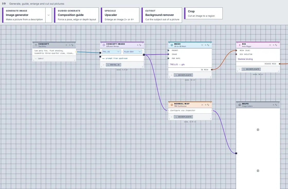Remove the Mesh node with its X icon
This screenshot has width=288, height=189.
pos(202,45)
